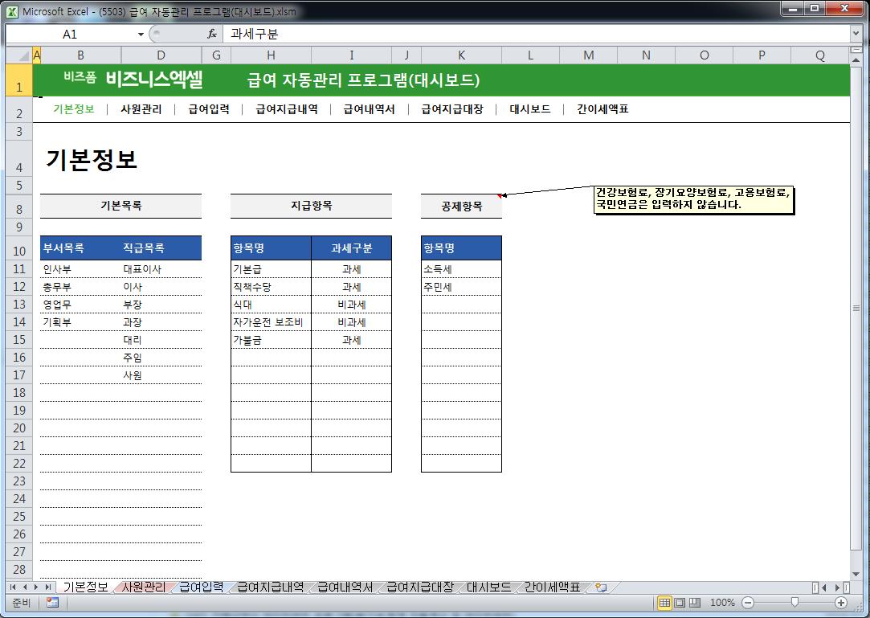Open the 사원관리 navigation link

(141, 109)
